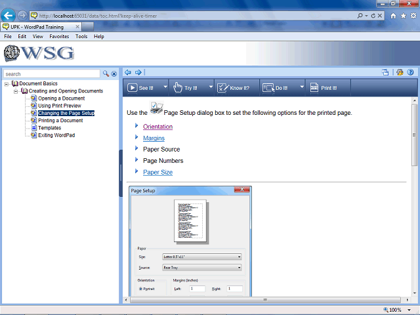Open the Tools menu

pos(81,37)
